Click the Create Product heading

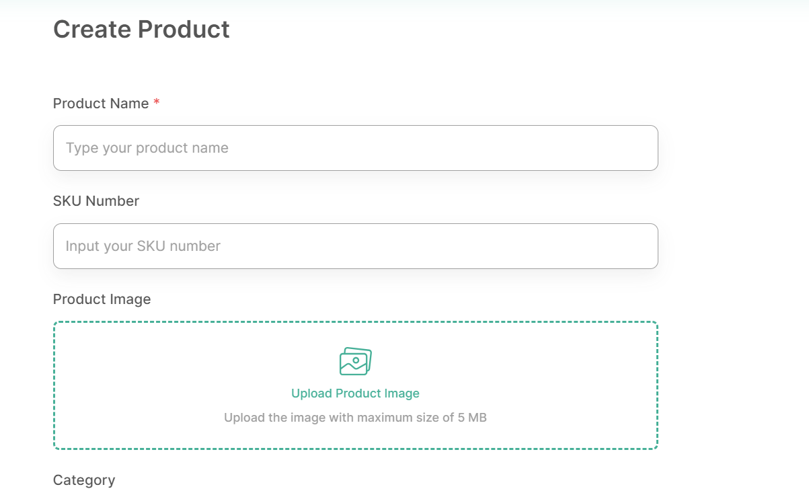pos(141,30)
